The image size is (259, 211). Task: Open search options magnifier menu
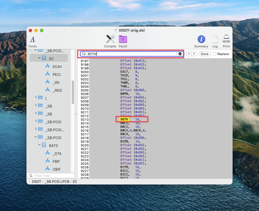[84, 54]
